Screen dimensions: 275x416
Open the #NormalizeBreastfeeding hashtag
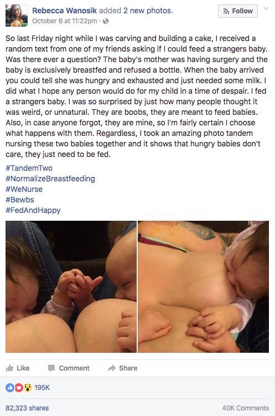(50, 179)
